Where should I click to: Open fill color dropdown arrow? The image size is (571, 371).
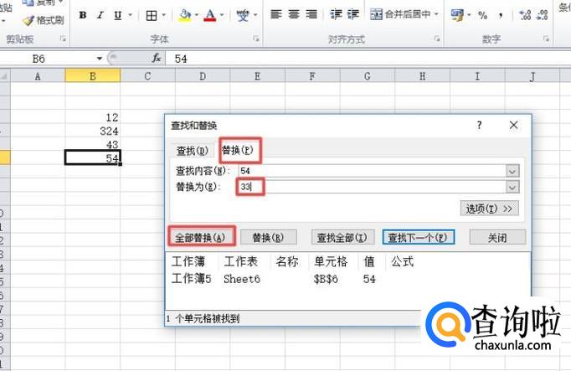pos(196,15)
